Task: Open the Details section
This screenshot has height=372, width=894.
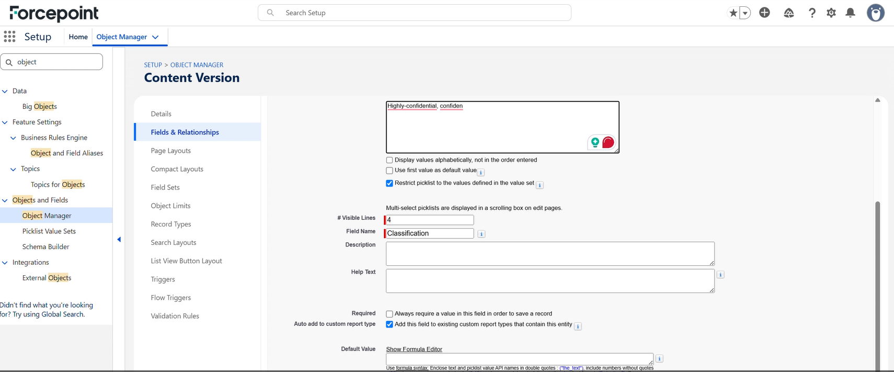Action: [161, 114]
